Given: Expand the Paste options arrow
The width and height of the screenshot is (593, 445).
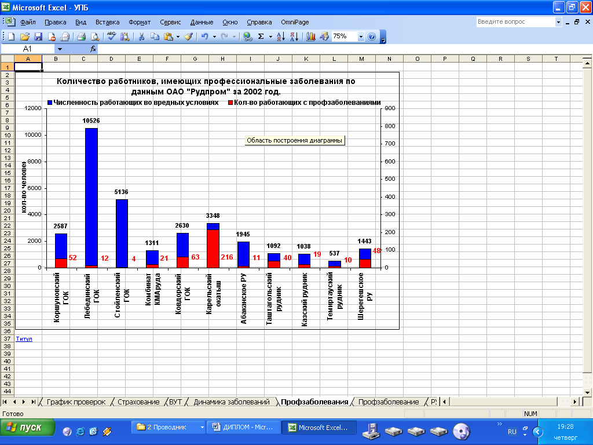Looking at the screenshot, I should coord(178,37).
